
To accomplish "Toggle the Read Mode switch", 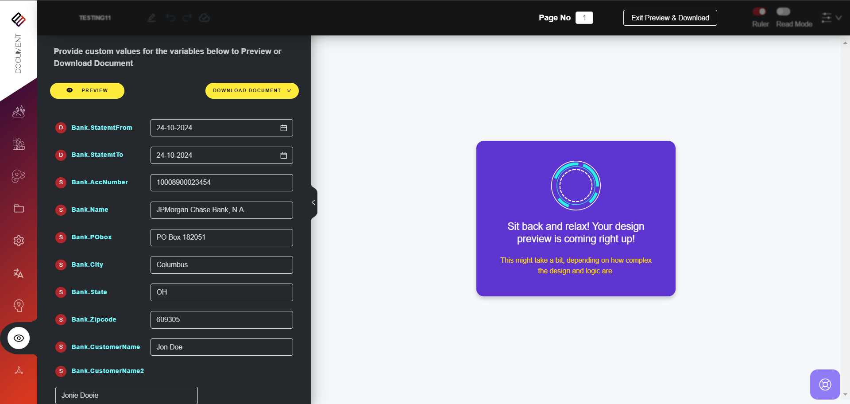I will [783, 12].
